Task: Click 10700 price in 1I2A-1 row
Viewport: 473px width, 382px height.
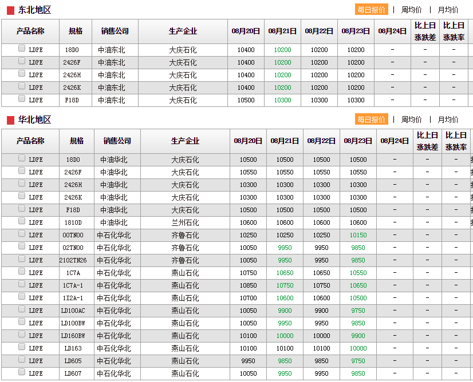Action: click(249, 298)
